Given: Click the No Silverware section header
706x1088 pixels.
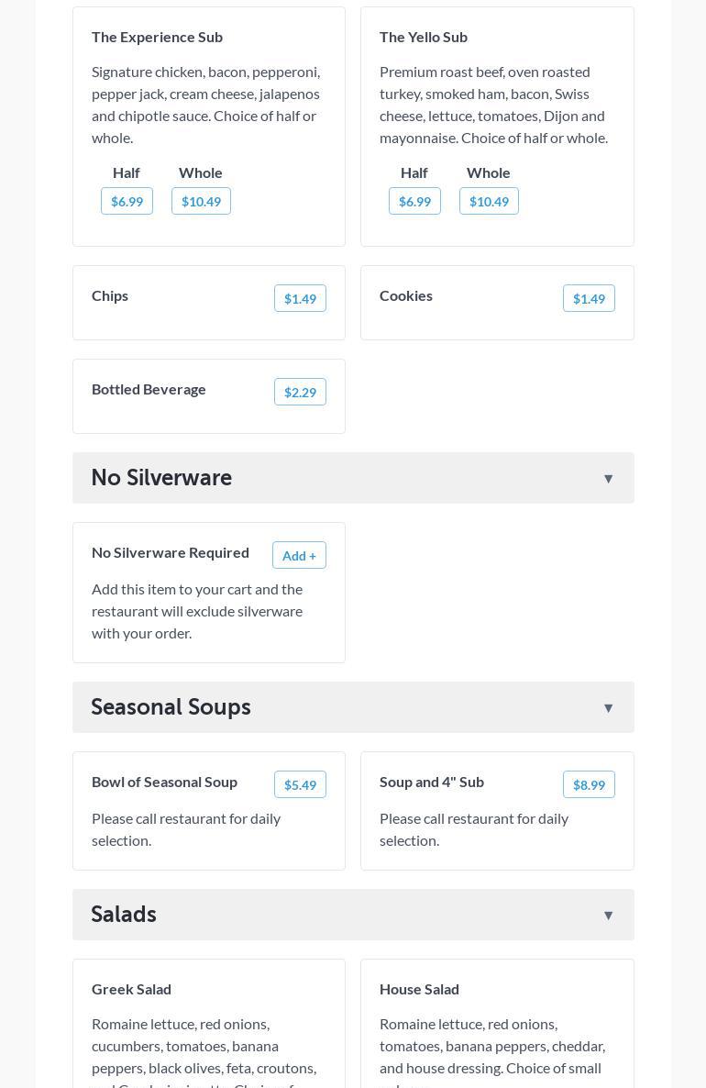Looking at the screenshot, I should pos(161,478).
